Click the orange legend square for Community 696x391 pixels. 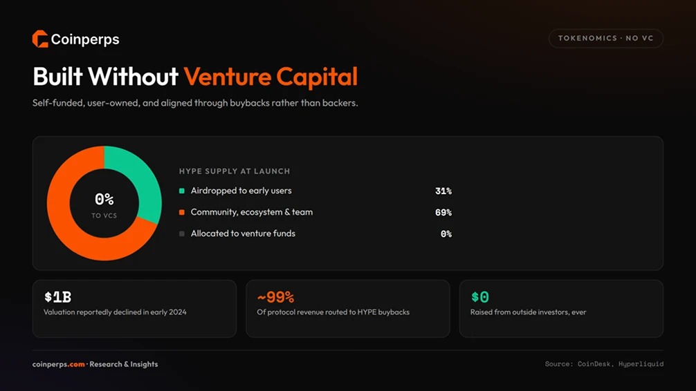click(181, 212)
